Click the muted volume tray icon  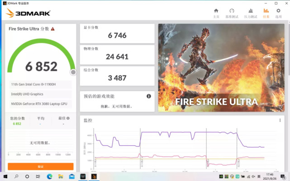tap(253, 176)
